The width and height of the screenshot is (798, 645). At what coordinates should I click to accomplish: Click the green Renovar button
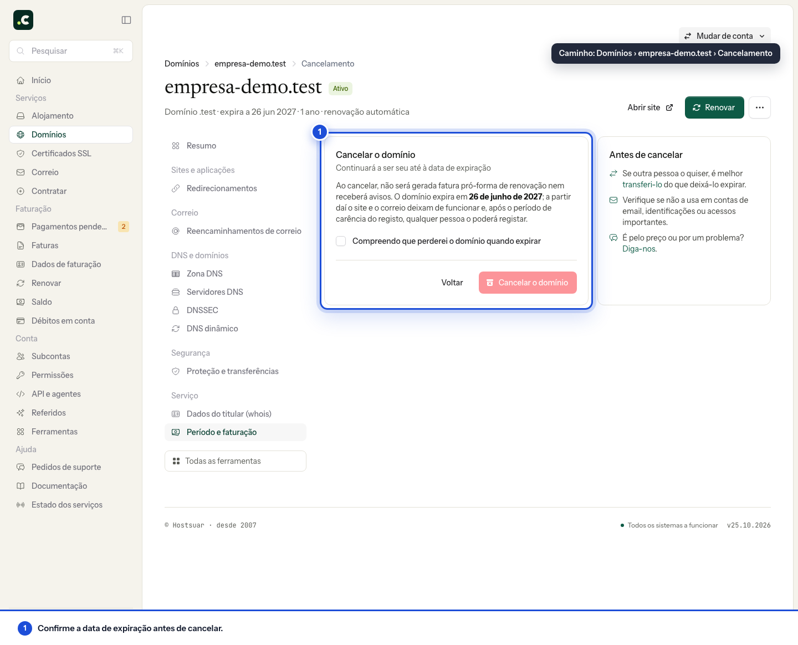(714, 107)
